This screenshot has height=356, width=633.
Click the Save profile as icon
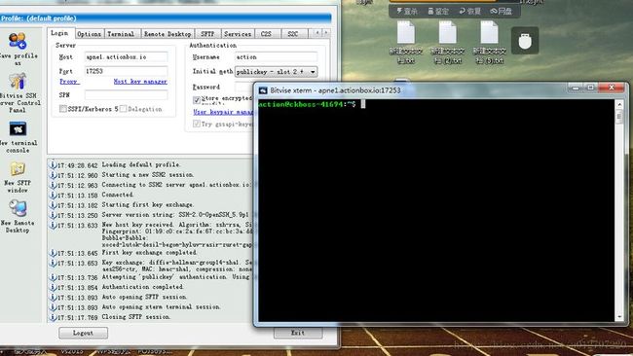tap(18, 41)
